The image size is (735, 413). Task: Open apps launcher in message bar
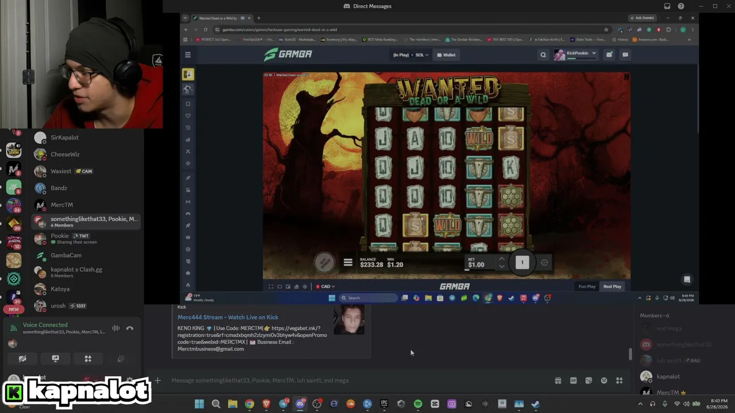[x=619, y=380]
